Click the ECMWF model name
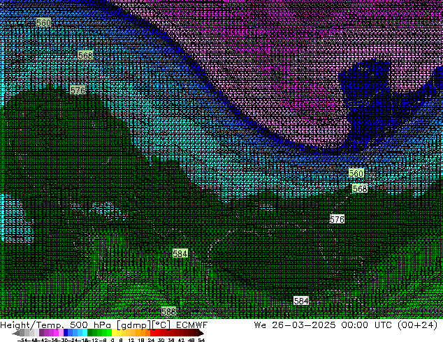The image size is (443, 342). 192,325
